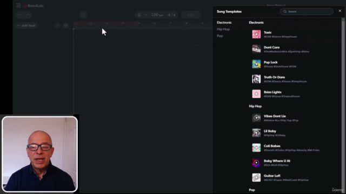This screenshot has height=194, width=346.
Task: Open the BandLab hamburger menu
Action: pos(18,5)
